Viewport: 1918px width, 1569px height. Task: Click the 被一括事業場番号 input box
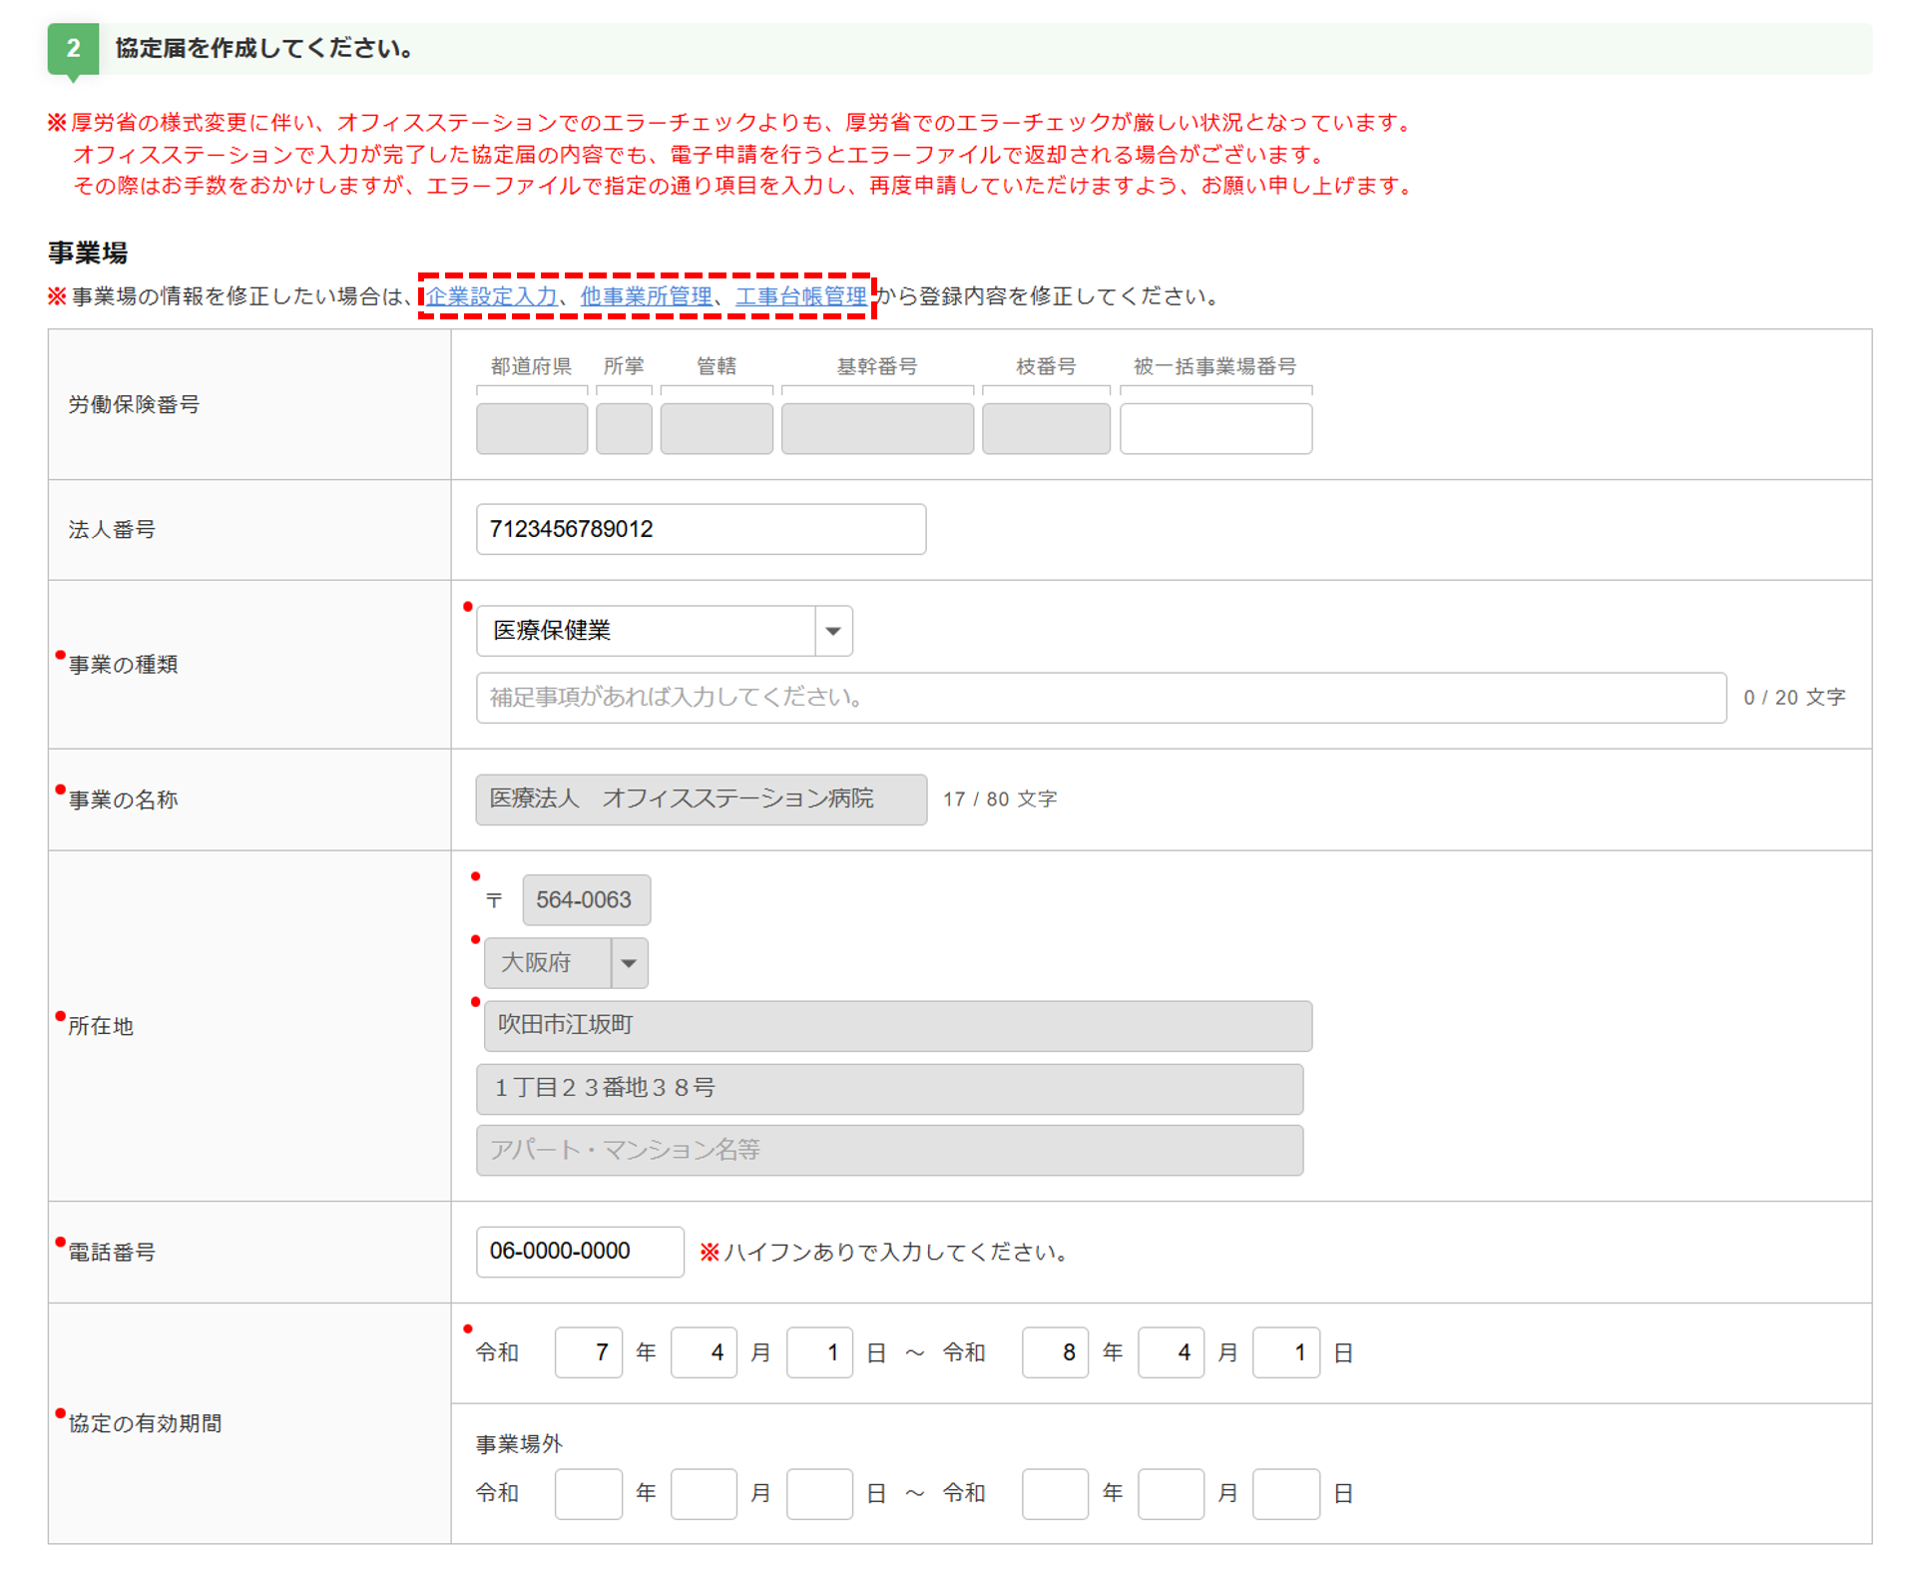(x=1214, y=429)
